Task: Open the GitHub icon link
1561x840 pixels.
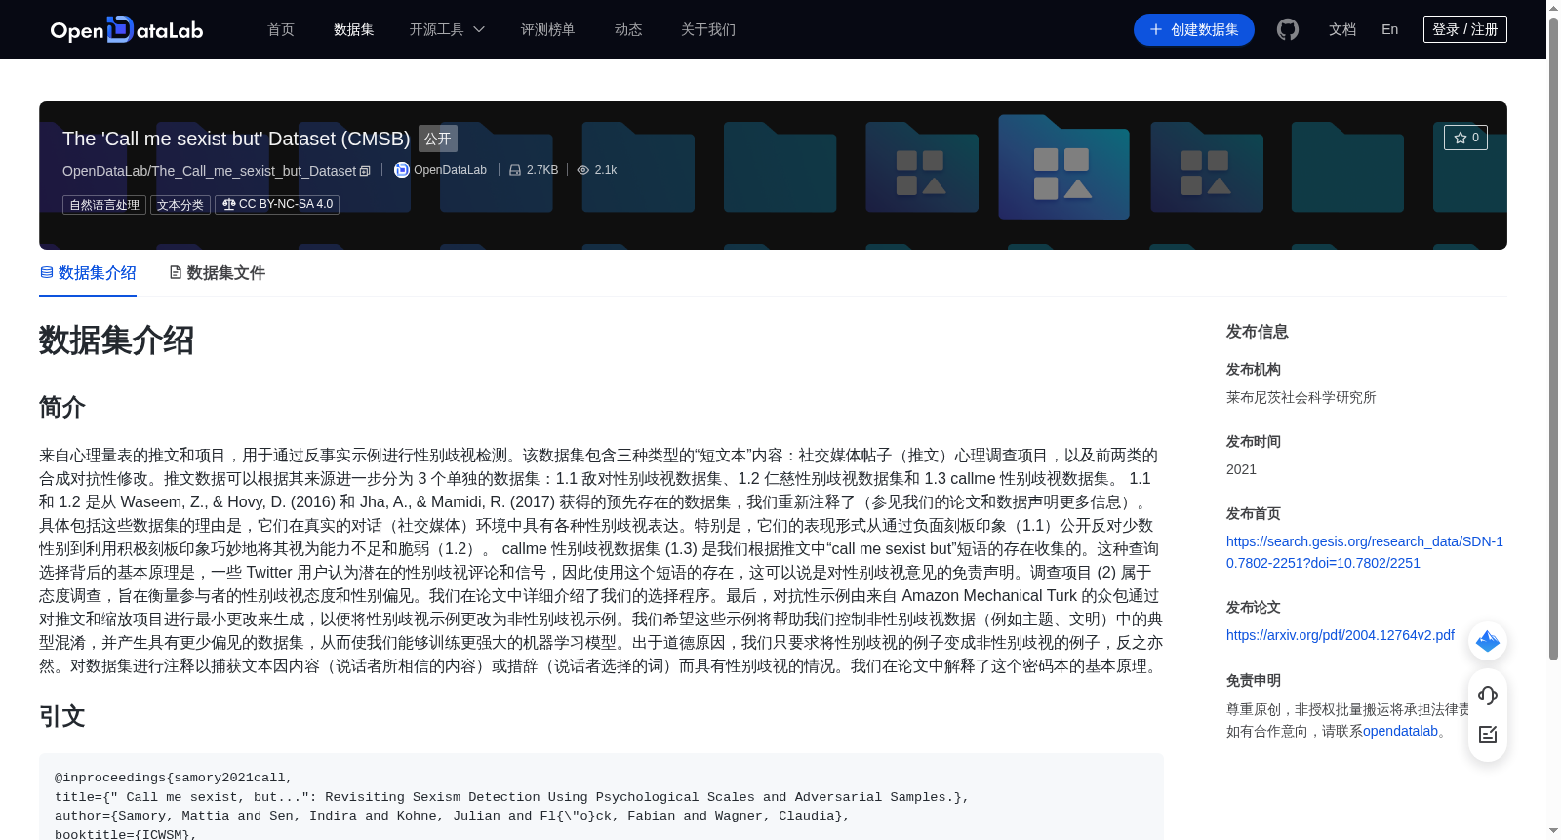Action: [1288, 29]
